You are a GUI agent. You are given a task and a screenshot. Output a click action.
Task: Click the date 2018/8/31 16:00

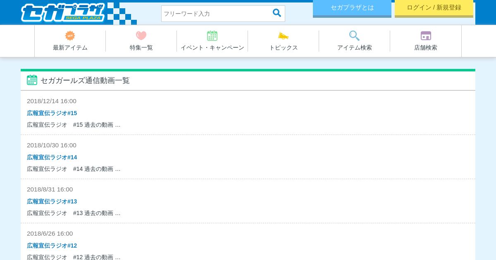pyautogui.click(x=50, y=189)
